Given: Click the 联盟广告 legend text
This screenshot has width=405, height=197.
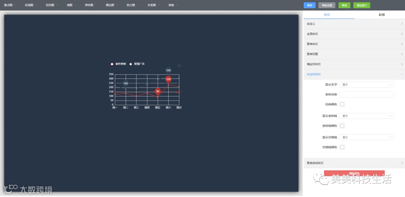Looking at the screenshot, I should (139, 64).
